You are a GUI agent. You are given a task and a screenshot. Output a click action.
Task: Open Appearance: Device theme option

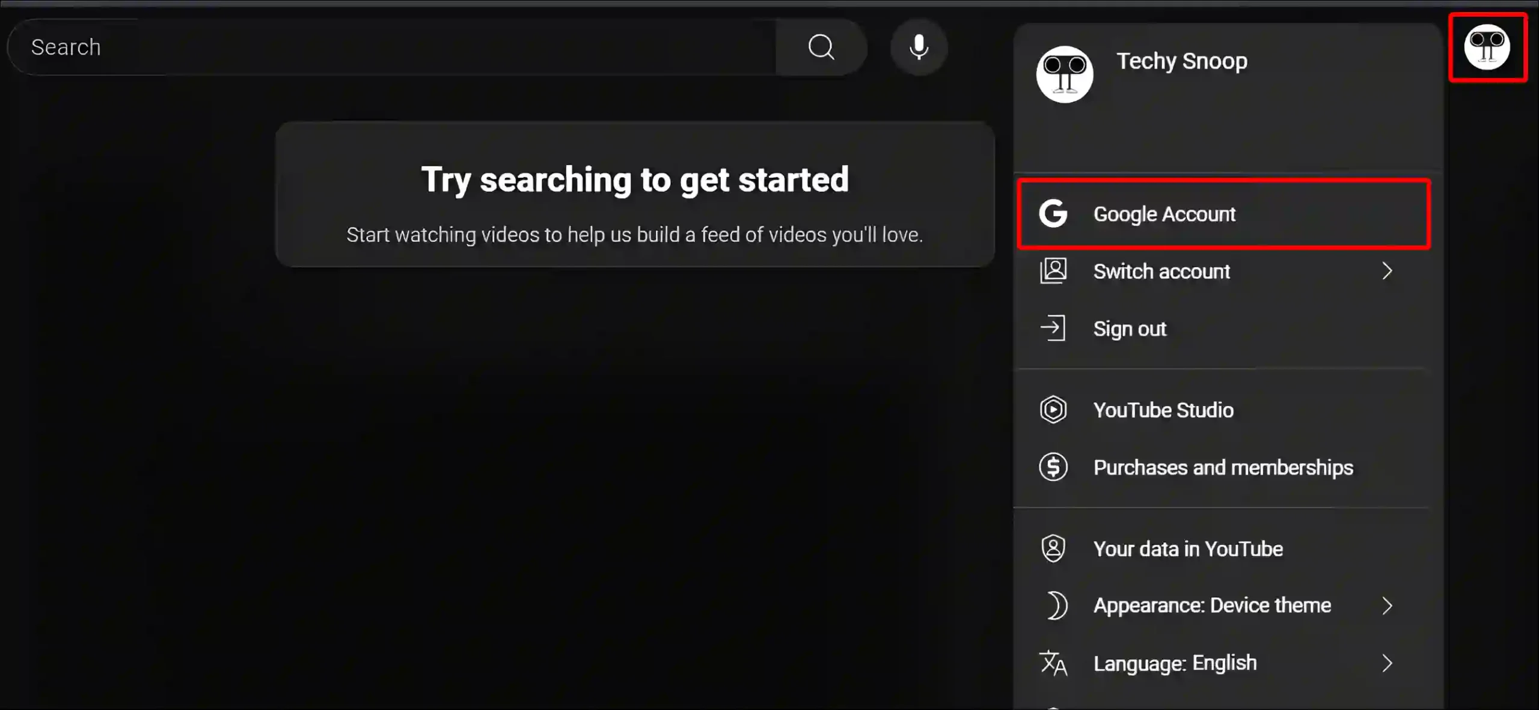point(1223,605)
